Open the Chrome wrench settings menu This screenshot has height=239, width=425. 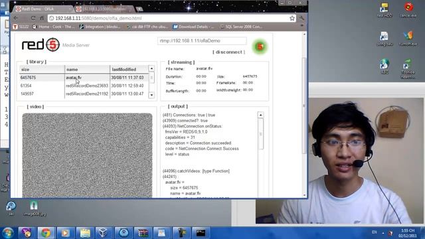tap(301, 18)
